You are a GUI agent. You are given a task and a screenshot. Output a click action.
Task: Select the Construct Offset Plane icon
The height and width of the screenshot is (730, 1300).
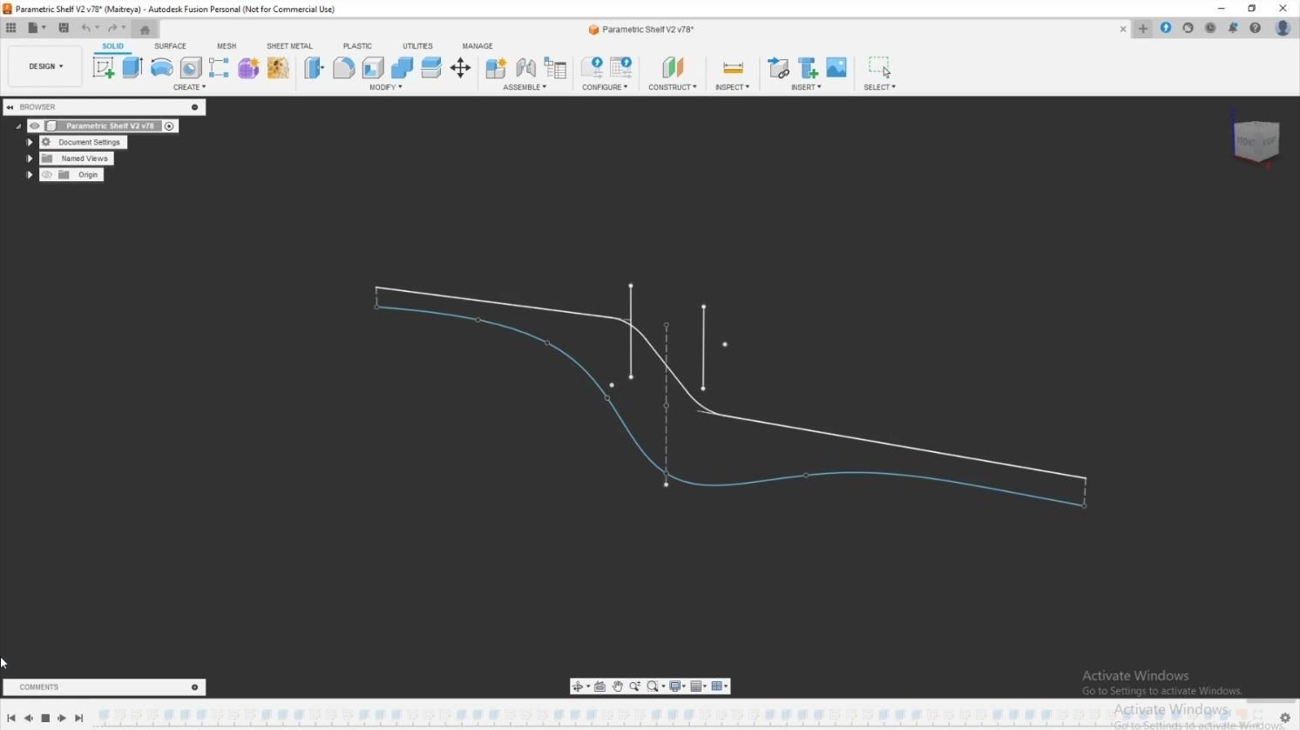[673, 68]
